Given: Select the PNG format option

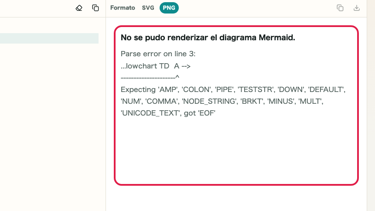Looking at the screenshot, I should coord(169,8).
